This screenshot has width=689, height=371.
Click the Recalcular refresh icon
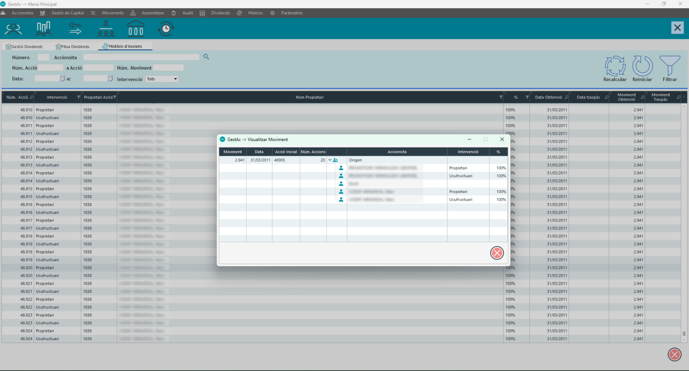615,66
